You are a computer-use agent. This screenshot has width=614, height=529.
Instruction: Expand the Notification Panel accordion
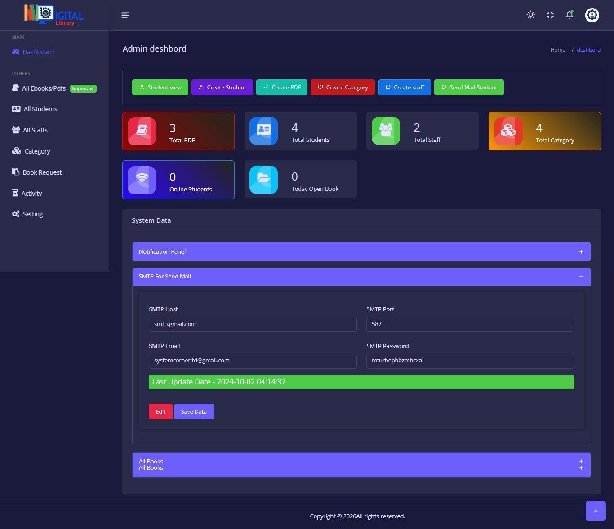coord(361,252)
